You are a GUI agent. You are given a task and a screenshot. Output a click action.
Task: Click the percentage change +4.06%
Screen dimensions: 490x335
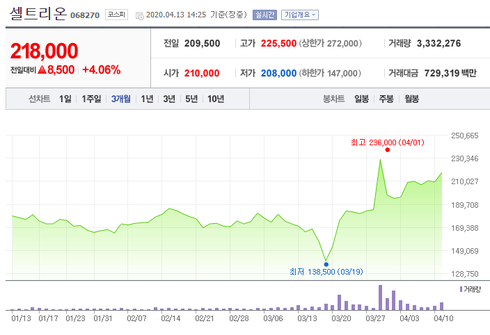101,70
